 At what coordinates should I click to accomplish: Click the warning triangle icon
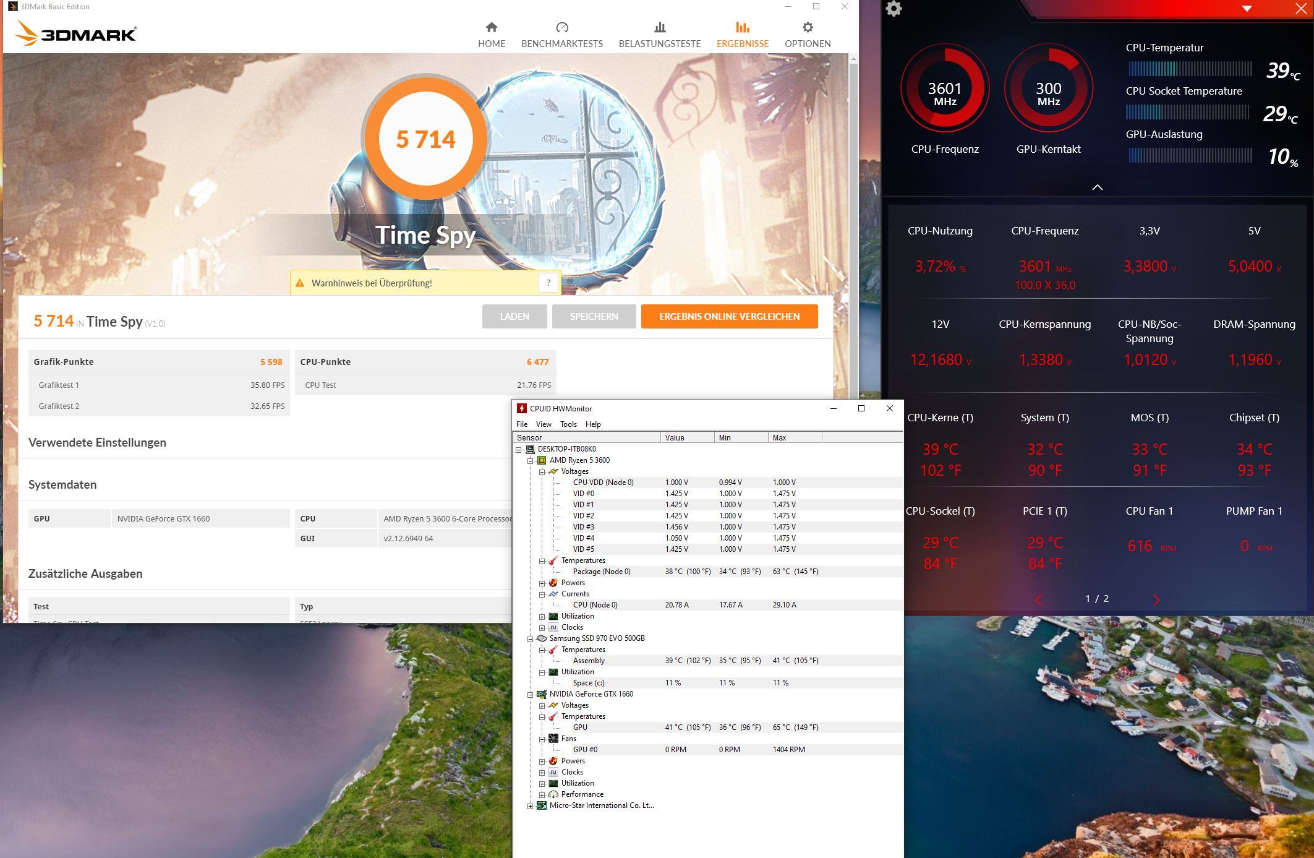coord(300,283)
